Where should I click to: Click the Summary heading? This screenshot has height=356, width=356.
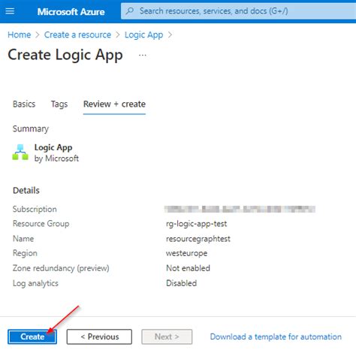coord(31,128)
